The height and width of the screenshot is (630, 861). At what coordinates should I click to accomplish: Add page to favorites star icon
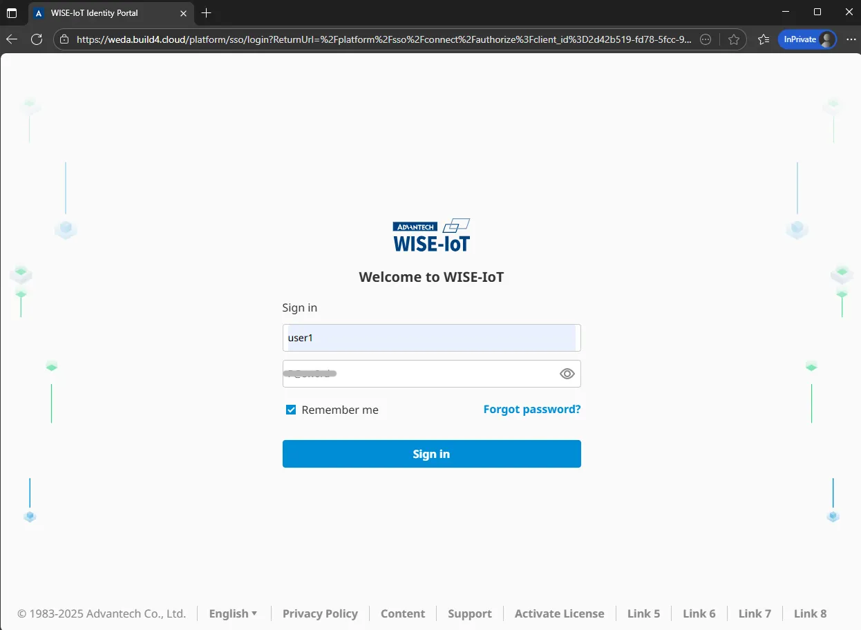point(734,39)
